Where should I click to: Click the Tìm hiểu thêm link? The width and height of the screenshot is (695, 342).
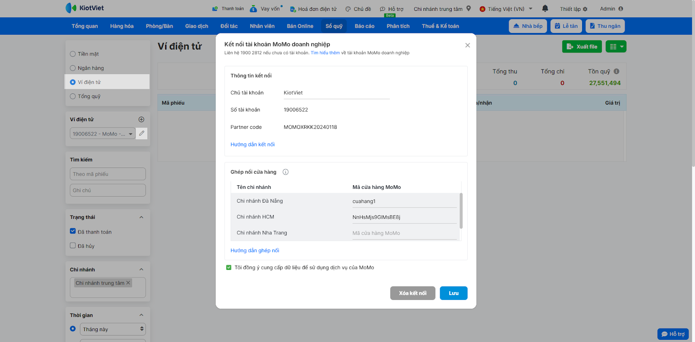click(325, 53)
